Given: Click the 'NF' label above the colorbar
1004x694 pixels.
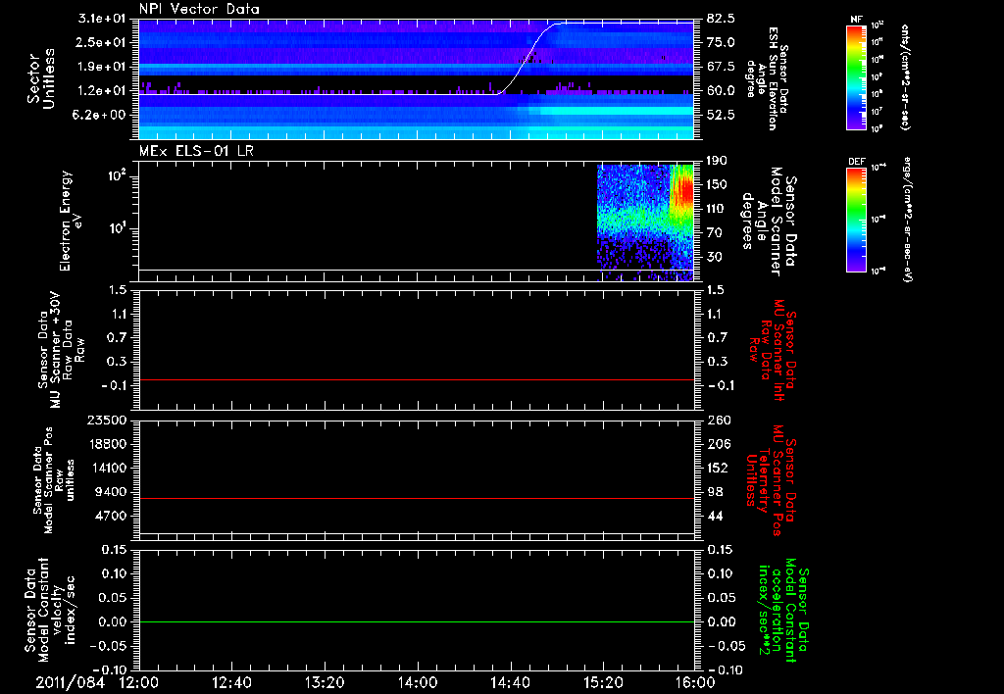Looking at the screenshot, I should point(856,20).
